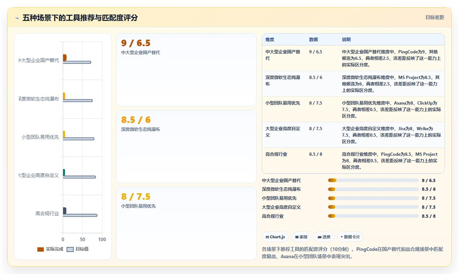Click the progress bar for 深度微软生态纯瀑布

374,189
